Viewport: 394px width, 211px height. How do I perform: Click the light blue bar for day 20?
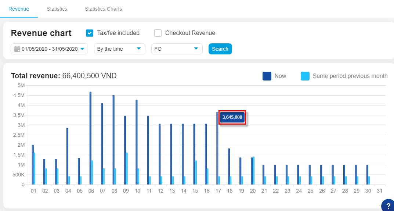(x=253, y=171)
